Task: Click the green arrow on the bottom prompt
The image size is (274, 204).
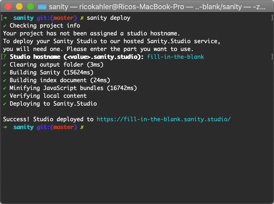Action: [x=5, y=127]
